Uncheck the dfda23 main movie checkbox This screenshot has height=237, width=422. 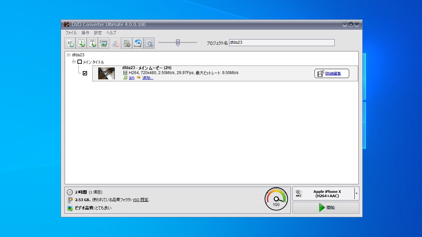(x=85, y=73)
